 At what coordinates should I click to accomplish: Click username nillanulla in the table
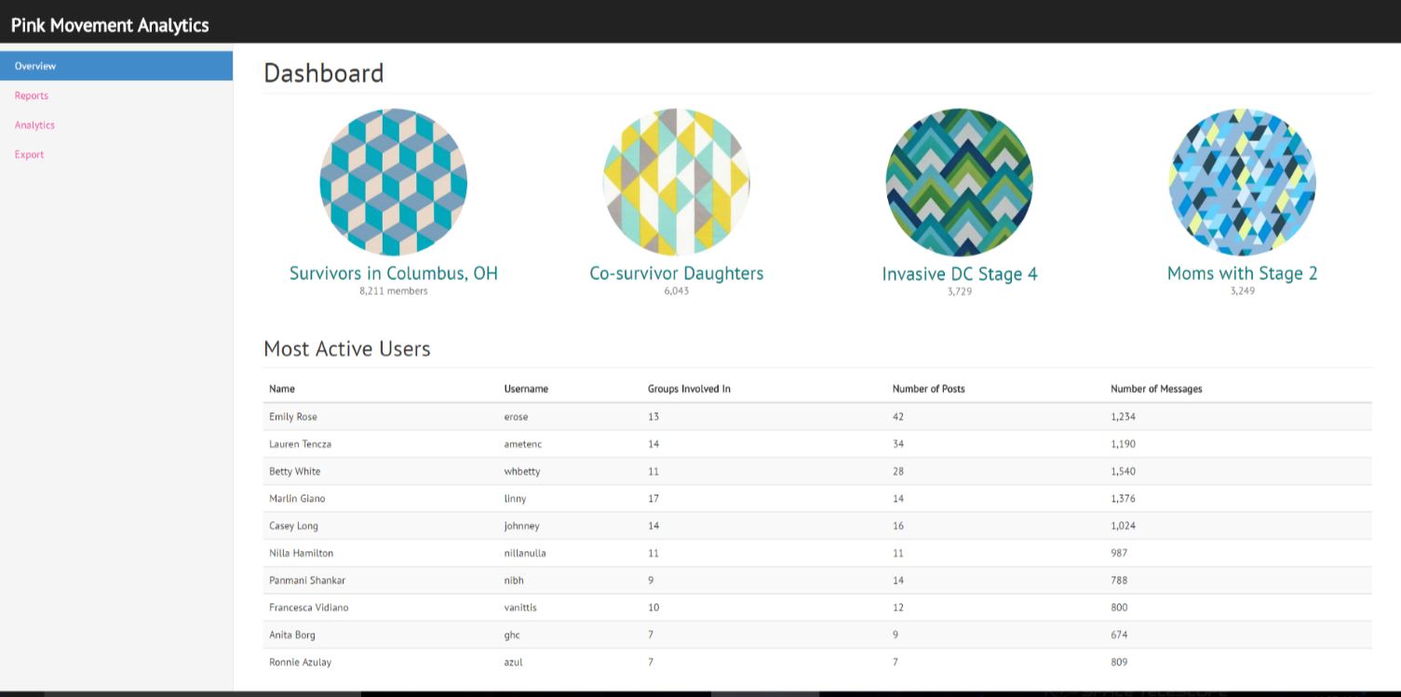click(x=525, y=554)
